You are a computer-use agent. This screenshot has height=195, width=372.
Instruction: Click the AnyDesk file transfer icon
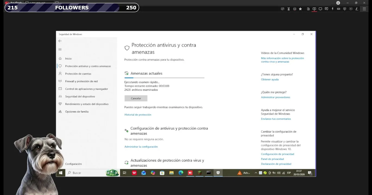(308, 9)
